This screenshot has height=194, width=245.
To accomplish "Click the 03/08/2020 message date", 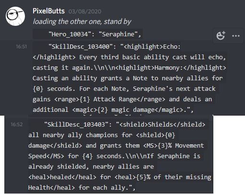I will [85, 11].
